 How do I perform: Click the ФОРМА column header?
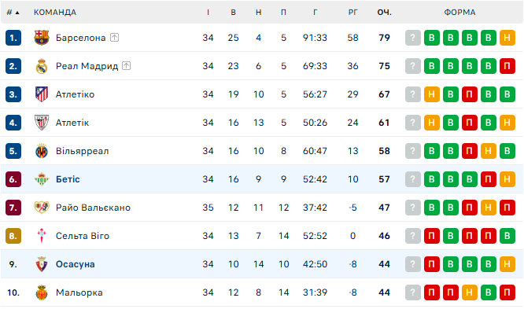(459, 13)
